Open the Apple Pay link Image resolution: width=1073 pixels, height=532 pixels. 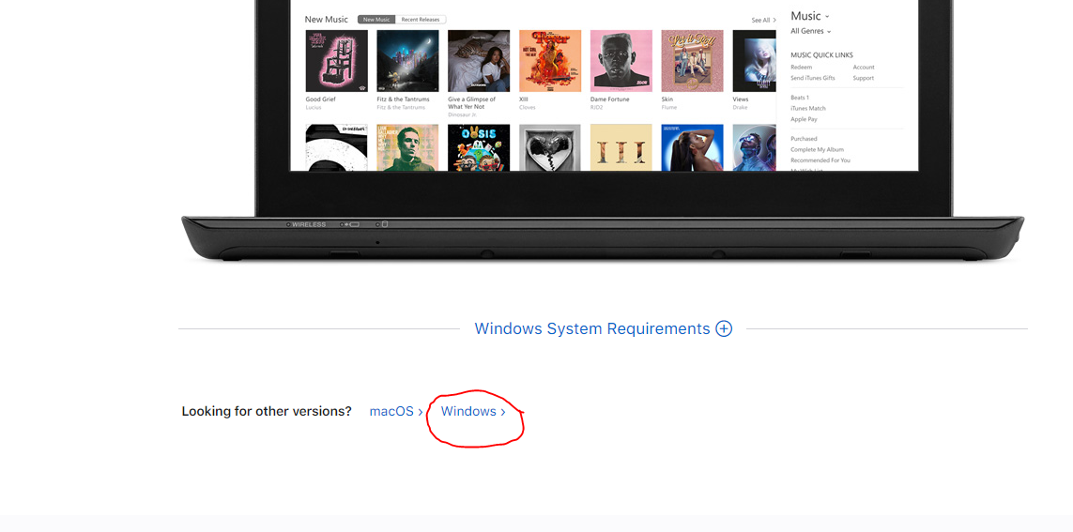click(x=805, y=119)
